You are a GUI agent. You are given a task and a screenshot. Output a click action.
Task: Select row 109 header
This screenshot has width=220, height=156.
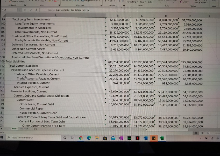point(3,61)
